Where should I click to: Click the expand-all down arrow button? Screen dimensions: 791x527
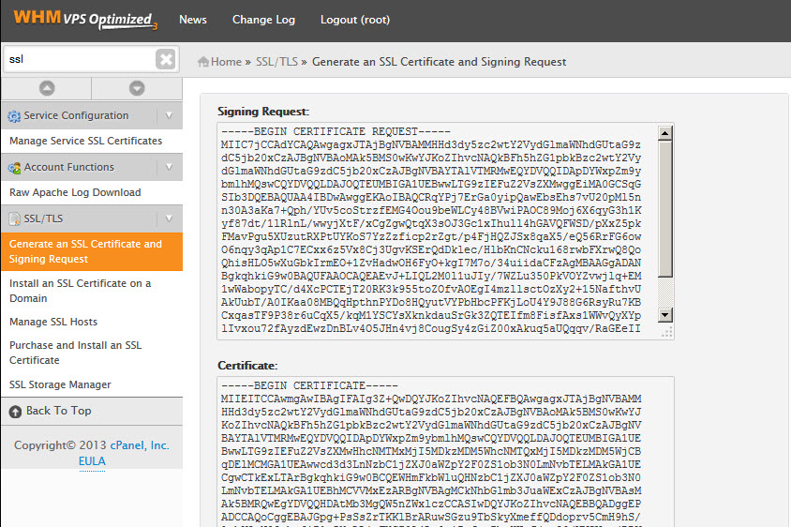[x=137, y=88]
